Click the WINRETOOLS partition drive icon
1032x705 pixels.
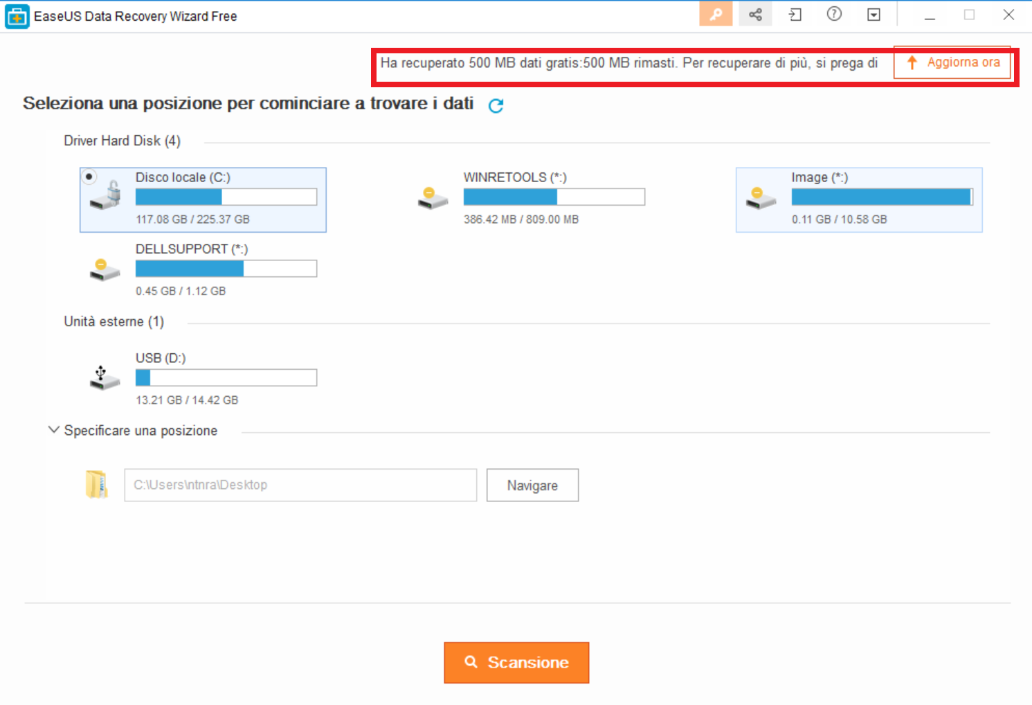pos(433,199)
